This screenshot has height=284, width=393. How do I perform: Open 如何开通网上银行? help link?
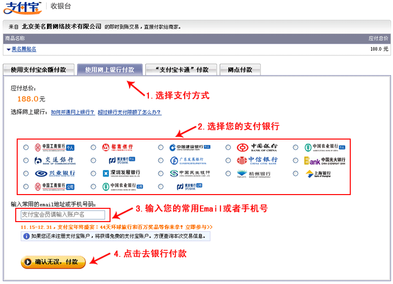click(73, 113)
